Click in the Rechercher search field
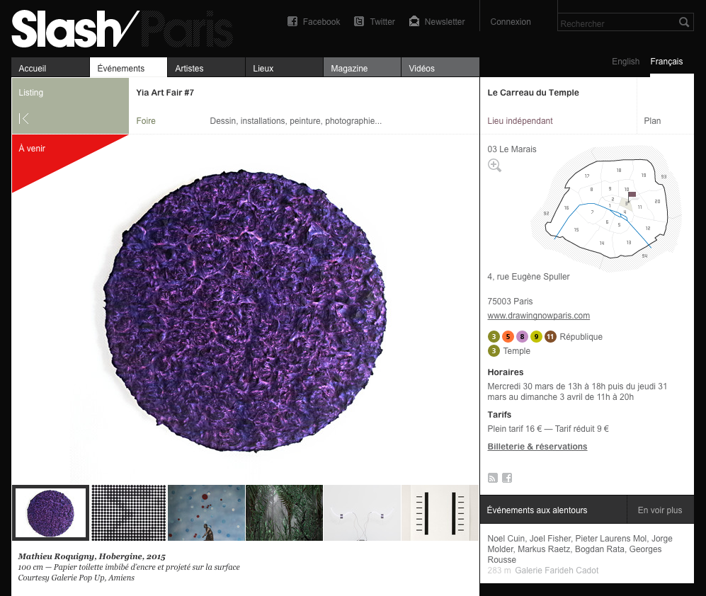Screen dimensions: 706x596 click(617, 23)
